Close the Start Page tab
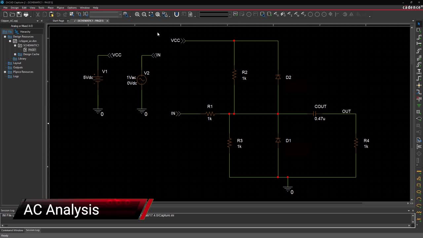 pyautogui.click(x=68, y=21)
